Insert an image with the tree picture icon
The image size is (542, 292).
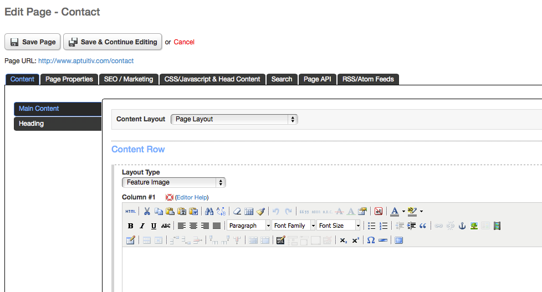(x=474, y=226)
